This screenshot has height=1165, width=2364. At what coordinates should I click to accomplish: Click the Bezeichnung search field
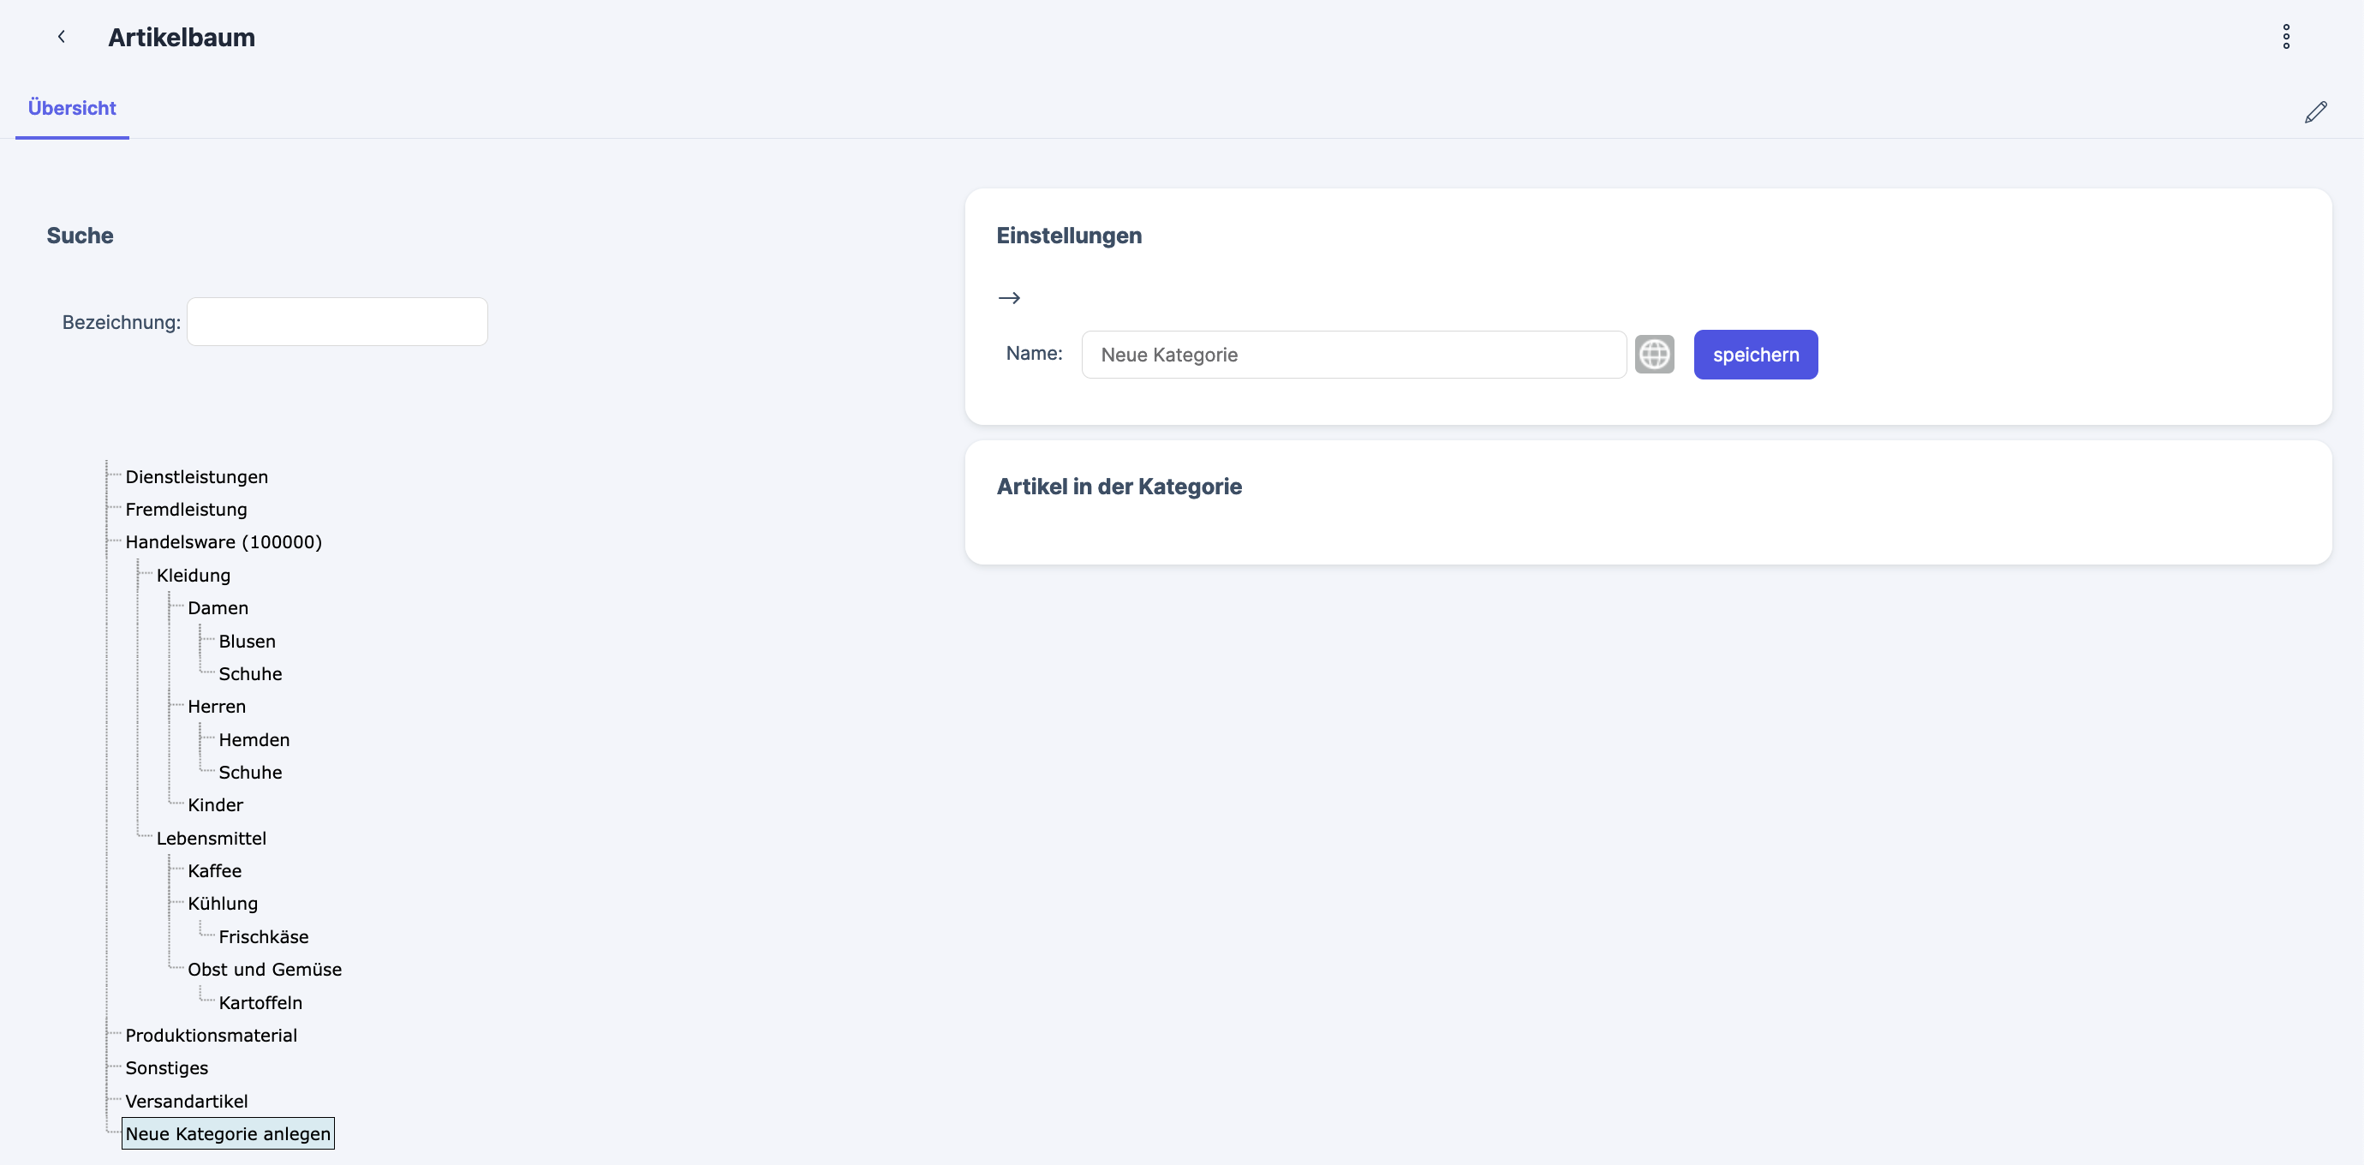pos(337,321)
